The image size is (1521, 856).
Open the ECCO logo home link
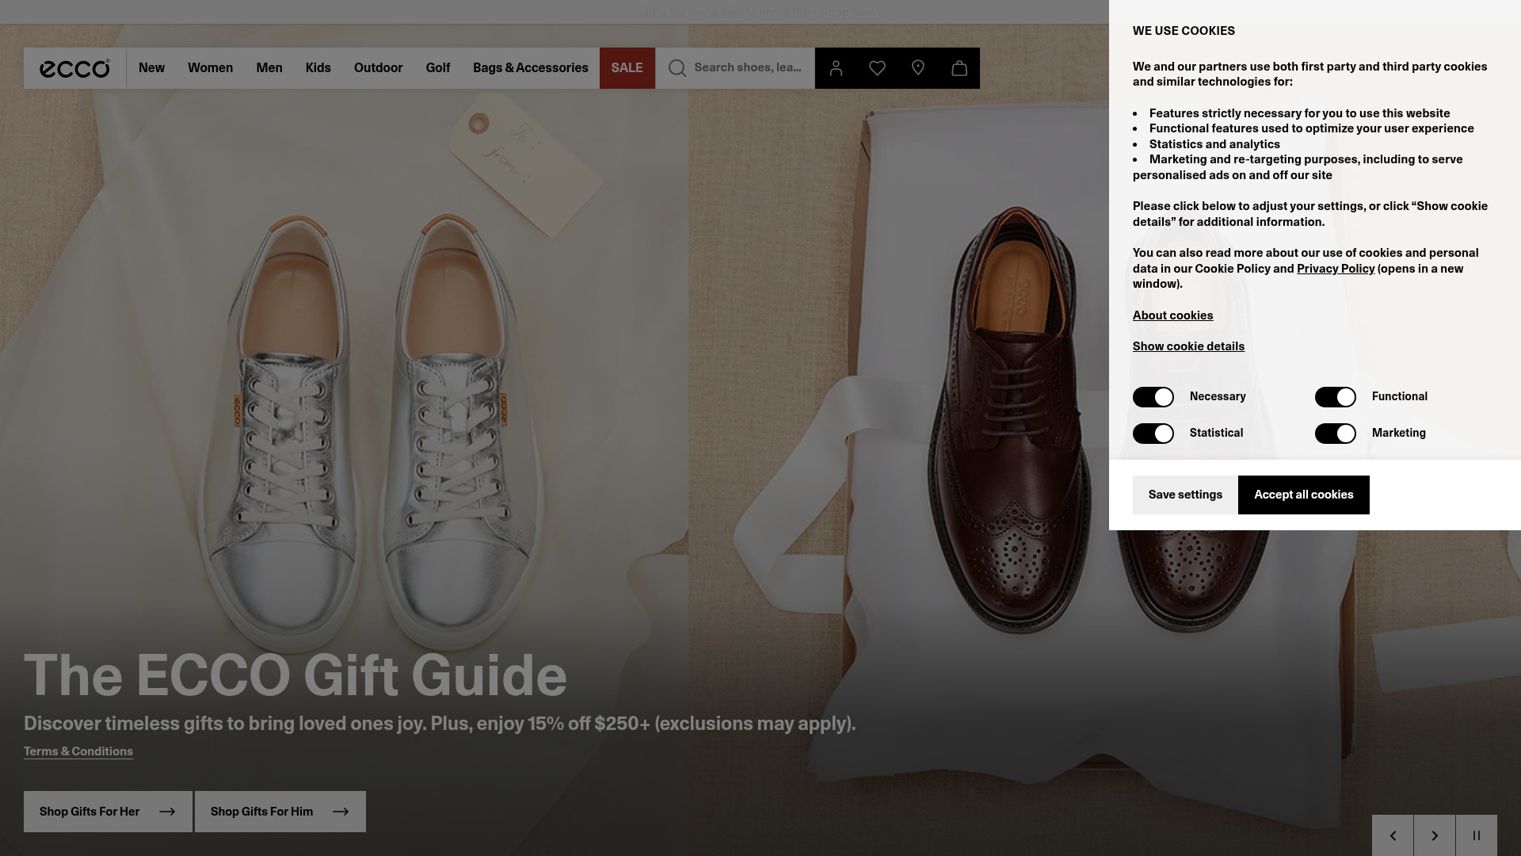(x=74, y=68)
